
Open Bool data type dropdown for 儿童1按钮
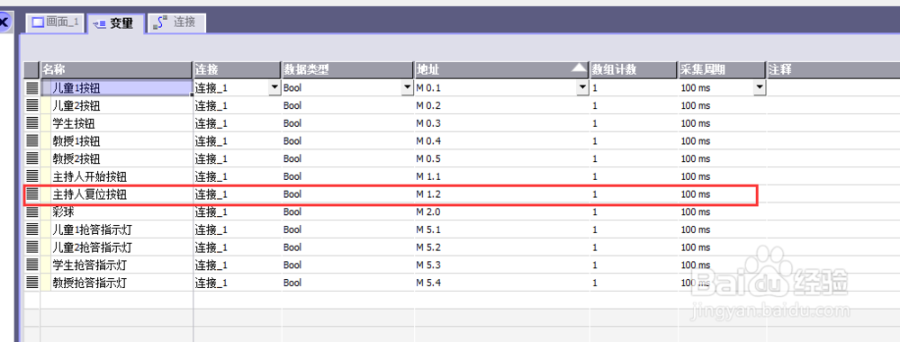click(407, 88)
